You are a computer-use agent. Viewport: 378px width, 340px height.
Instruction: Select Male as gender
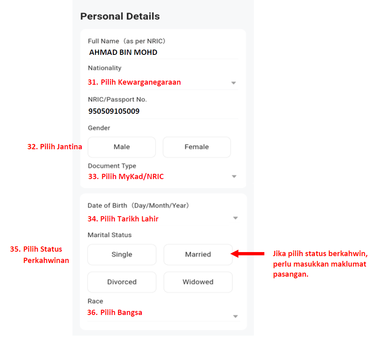(121, 147)
